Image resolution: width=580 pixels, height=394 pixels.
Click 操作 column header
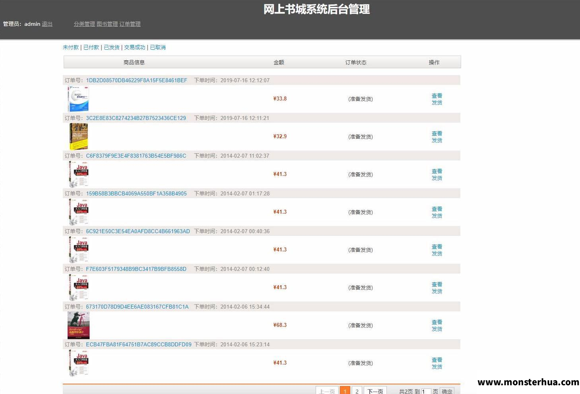click(x=434, y=62)
